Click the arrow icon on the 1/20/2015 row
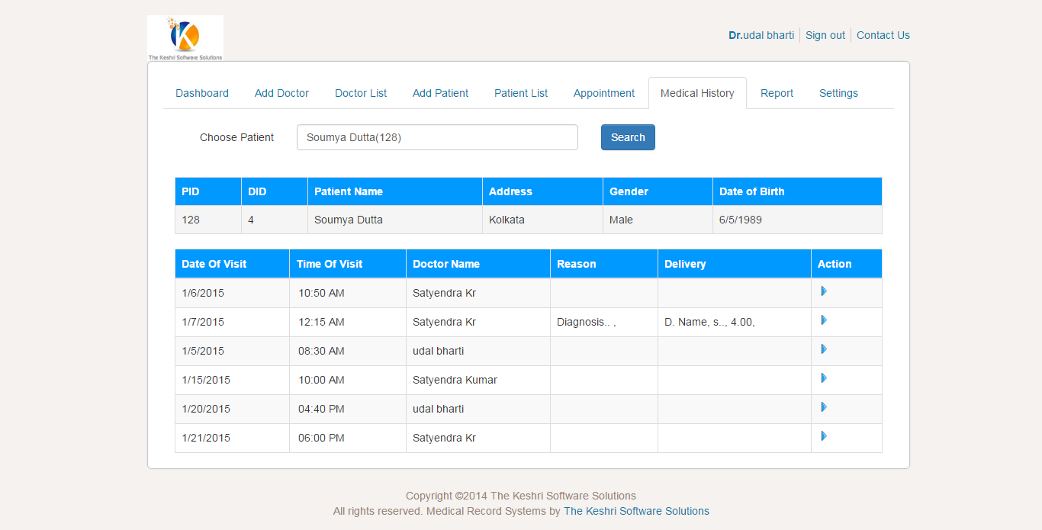1042x530 pixels. pyautogui.click(x=823, y=406)
